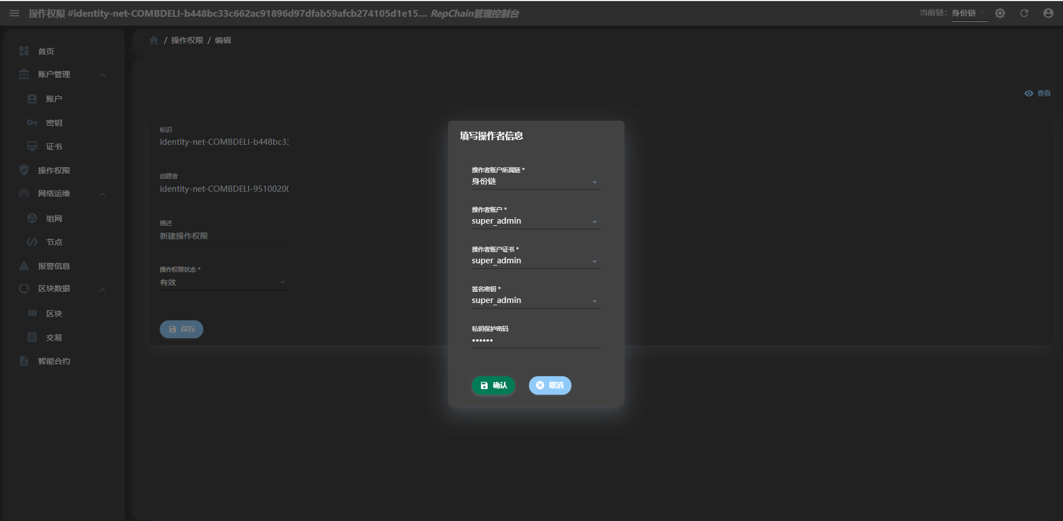1063x521 pixels.
Task: Focus the 私钥保护密码 password field
Action: pyautogui.click(x=536, y=340)
